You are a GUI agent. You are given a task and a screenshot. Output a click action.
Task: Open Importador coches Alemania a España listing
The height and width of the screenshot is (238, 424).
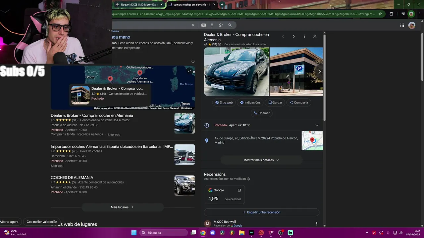(x=112, y=146)
